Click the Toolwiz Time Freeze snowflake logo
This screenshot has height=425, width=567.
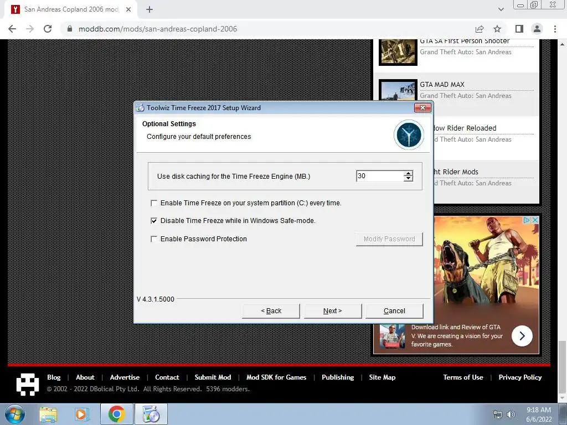409,135
